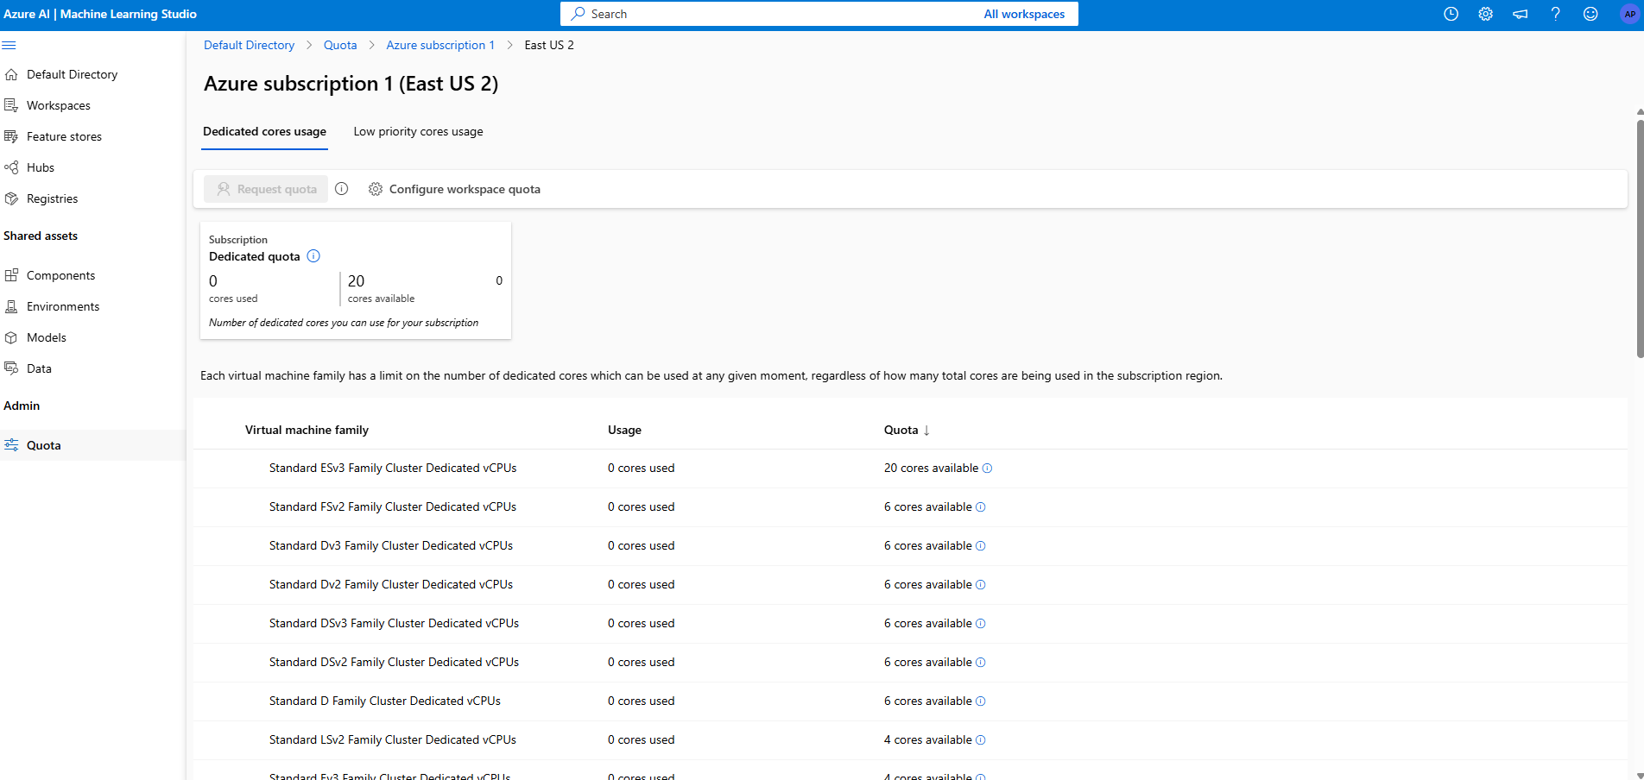Select Standard LSv2 Family Cluster Dedicated vCPUs row
The height and width of the screenshot is (780, 1644).
coord(910,740)
